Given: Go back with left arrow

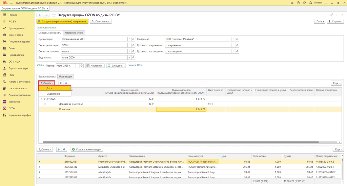Looking at the screenshot, I should [x=40, y=15].
